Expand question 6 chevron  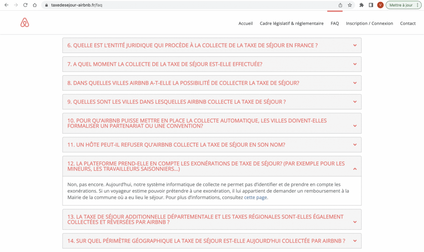[355, 45]
